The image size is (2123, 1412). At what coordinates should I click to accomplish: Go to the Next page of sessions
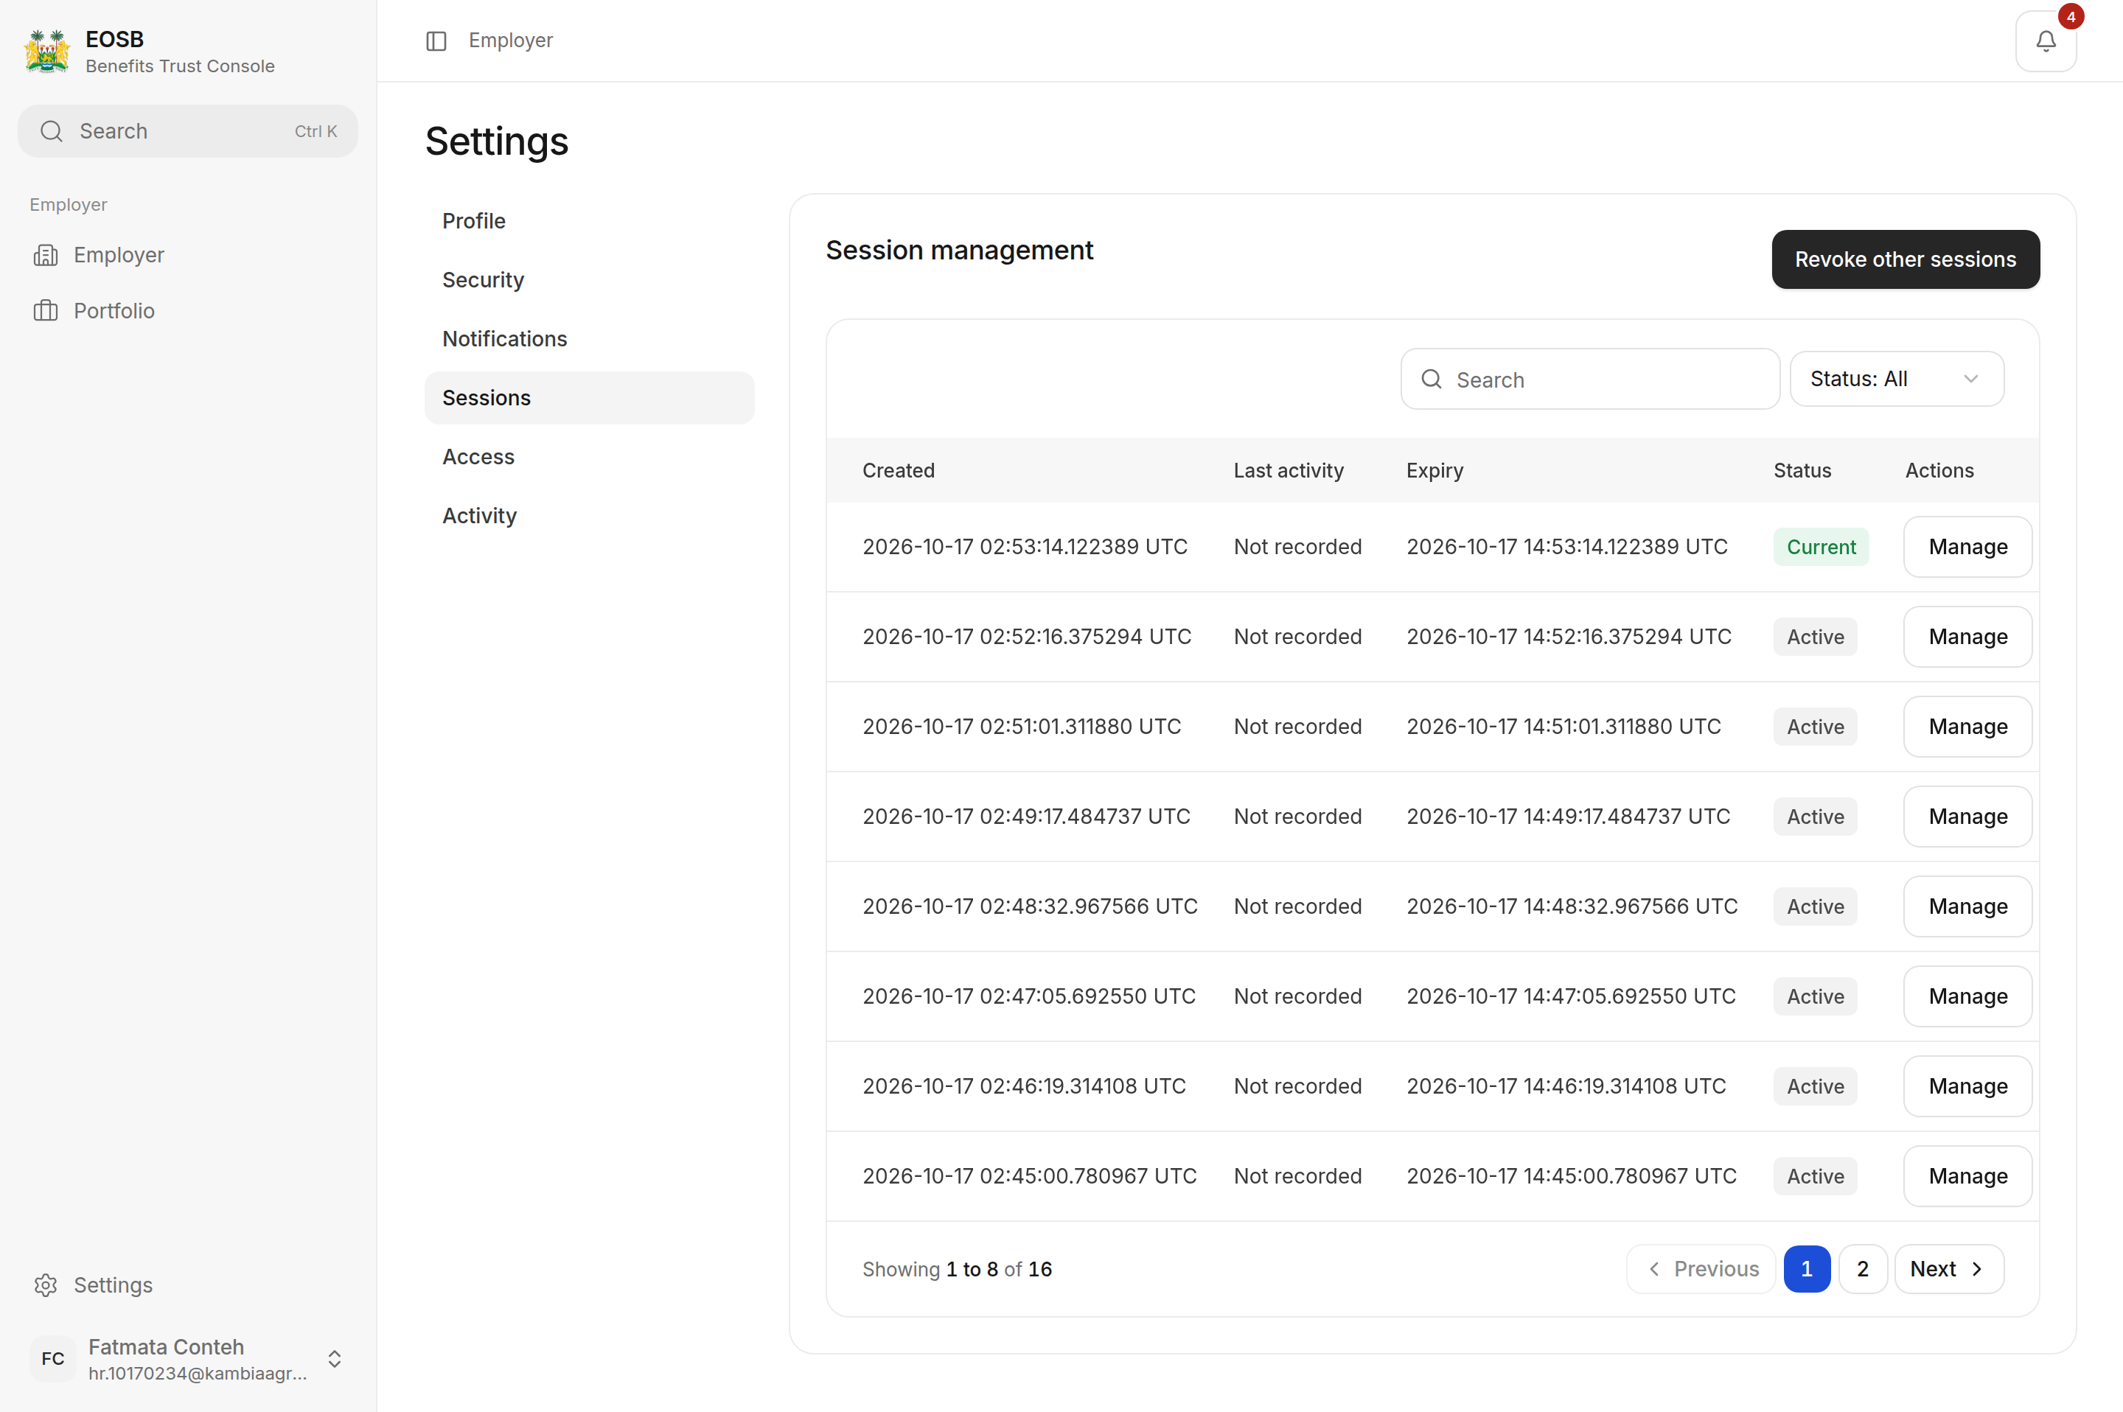click(1948, 1269)
